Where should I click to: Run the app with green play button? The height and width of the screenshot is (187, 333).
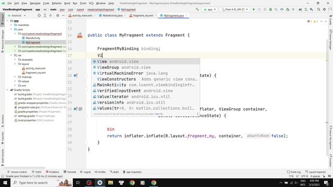click(x=253, y=9)
